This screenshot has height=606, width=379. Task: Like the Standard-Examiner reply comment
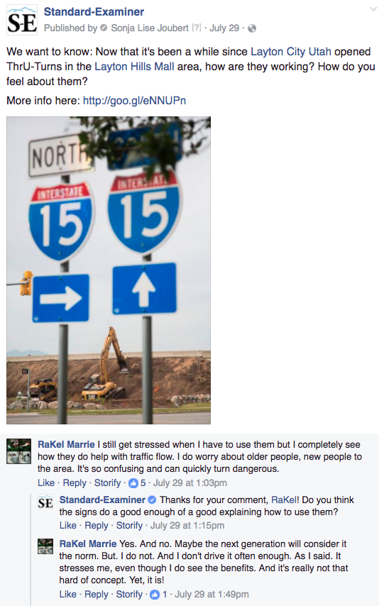(67, 526)
